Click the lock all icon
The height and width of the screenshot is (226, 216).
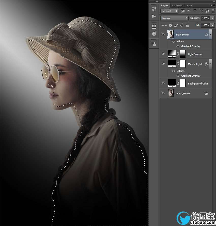click(188, 25)
